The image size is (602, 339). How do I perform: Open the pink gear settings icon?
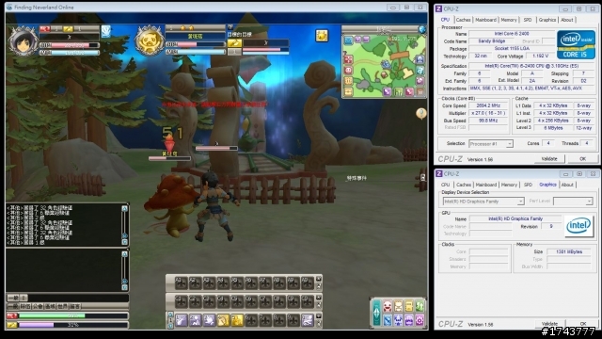tap(420, 320)
